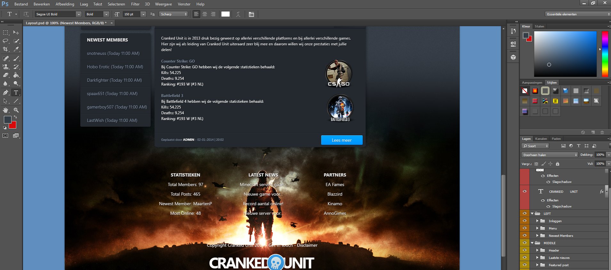Hide the CRANKED UNIT text layer

(x=525, y=191)
